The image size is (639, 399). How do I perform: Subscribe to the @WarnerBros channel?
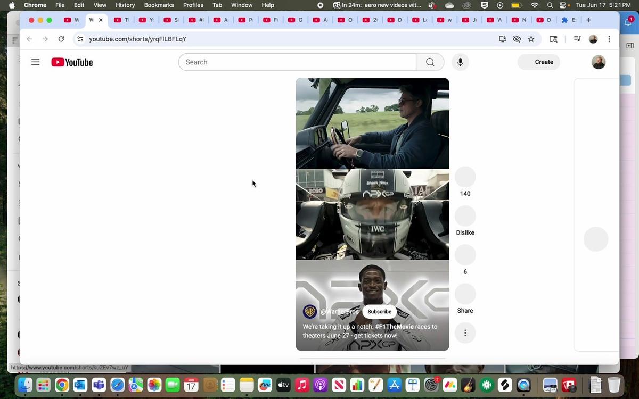(379, 312)
